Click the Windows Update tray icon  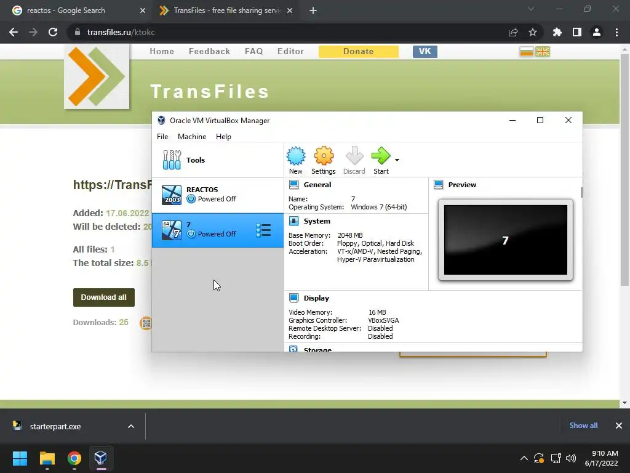[539, 458]
